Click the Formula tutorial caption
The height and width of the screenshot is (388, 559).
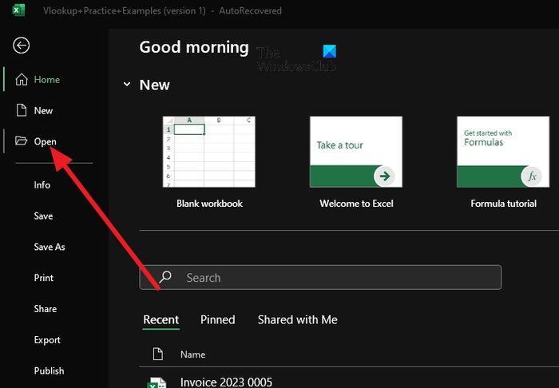tap(503, 204)
